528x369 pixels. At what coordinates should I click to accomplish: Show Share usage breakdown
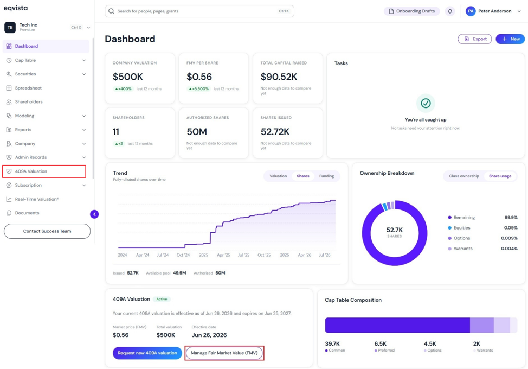tap(500, 176)
